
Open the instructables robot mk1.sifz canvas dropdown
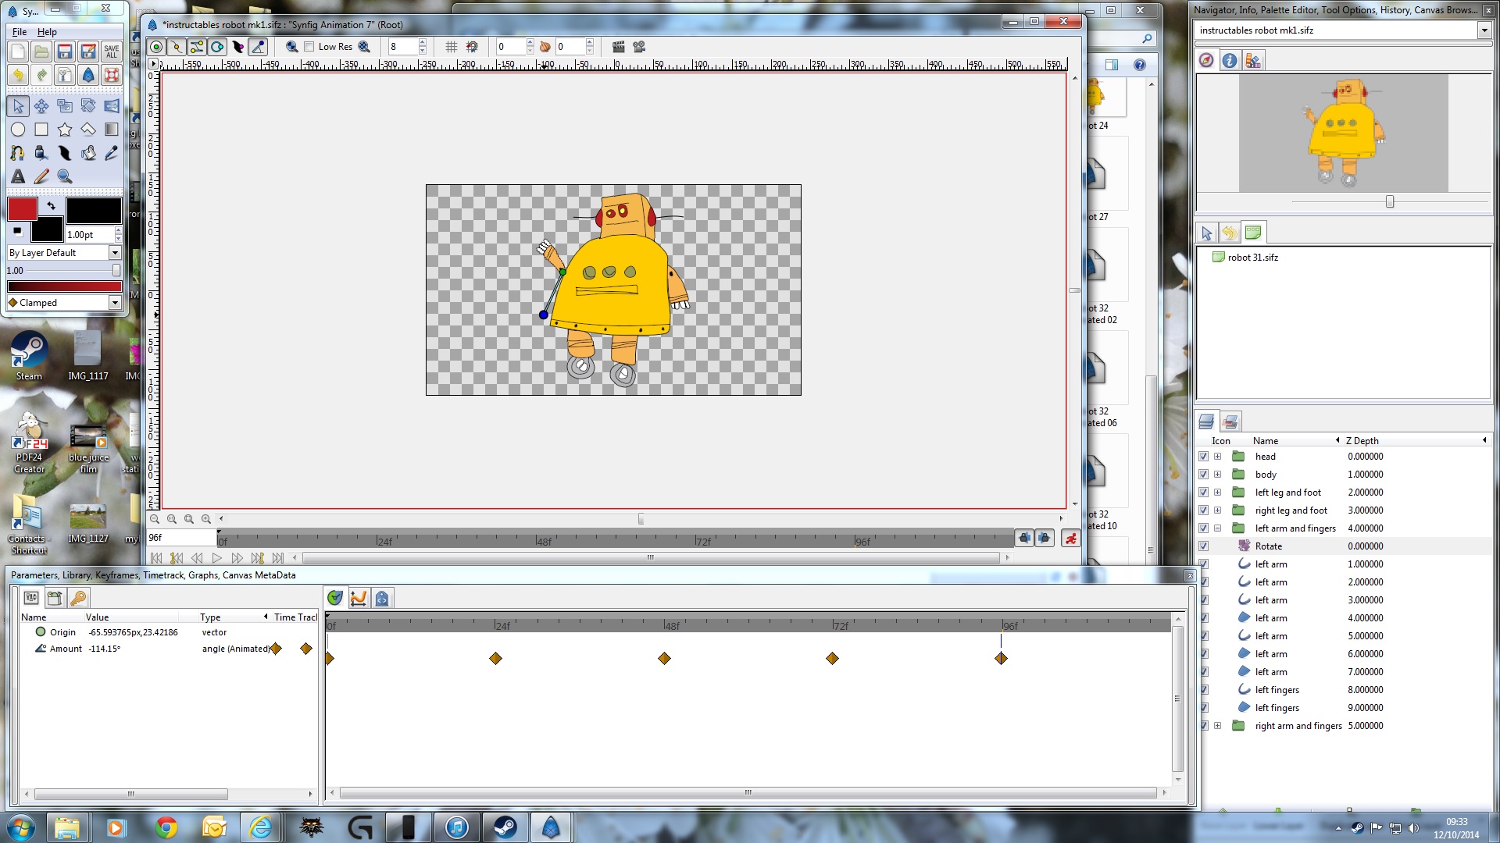click(1484, 30)
